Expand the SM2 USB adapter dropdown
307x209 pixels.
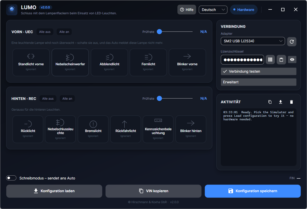coord(253,41)
